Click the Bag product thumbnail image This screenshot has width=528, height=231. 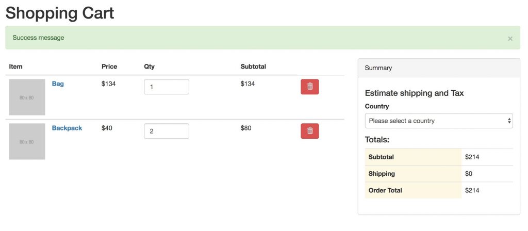[27, 97]
